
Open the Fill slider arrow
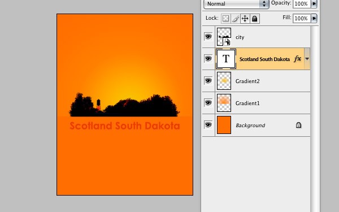coord(314,19)
